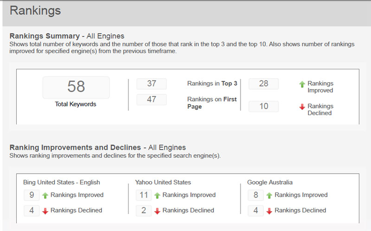371x231 pixels.
Task: Select the Total Keywords box showing 58
Action: pos(76,87)
